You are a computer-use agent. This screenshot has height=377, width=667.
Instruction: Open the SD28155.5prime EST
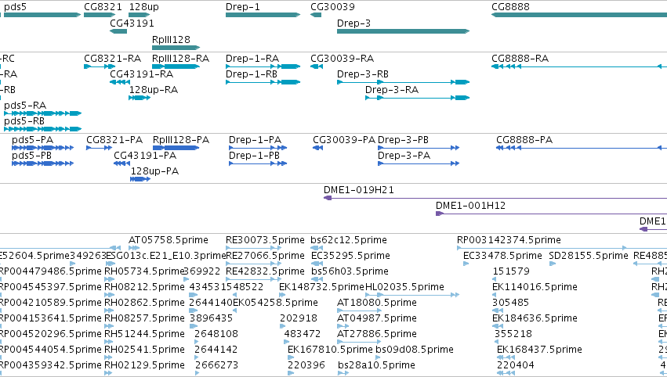pyautogui.click(x=553, y=264)
